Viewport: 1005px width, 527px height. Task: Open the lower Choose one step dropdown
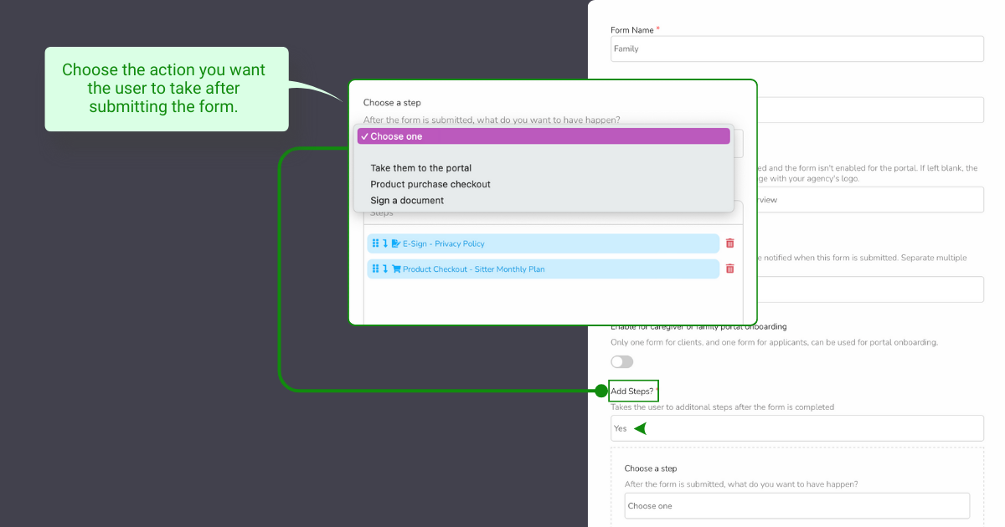coord(796,505)
